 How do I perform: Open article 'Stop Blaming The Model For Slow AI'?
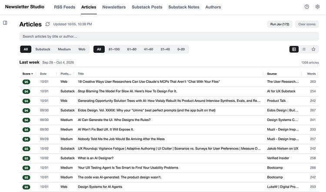point(127,91)
